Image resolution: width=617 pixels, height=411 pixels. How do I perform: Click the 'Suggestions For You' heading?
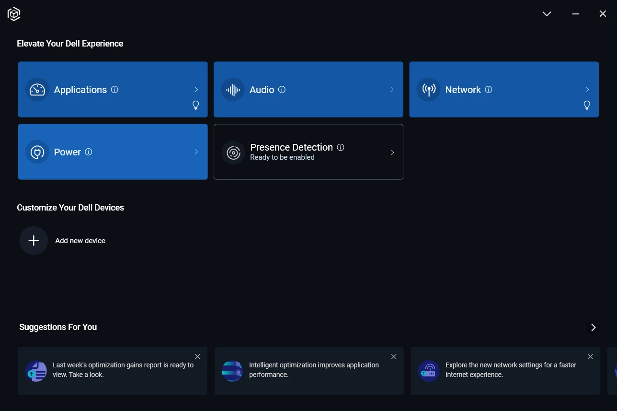(x=58, y=327)
